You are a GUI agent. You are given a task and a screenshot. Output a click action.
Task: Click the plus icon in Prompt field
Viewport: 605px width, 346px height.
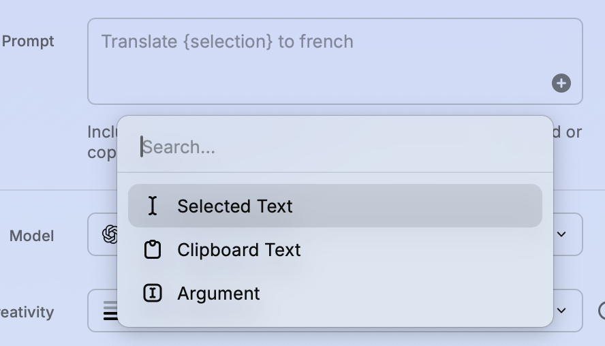point(561,83)
